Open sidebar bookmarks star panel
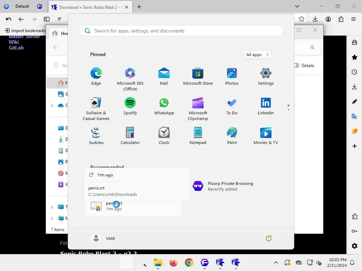This screenshot has width=362, height=271. point(355,57)
